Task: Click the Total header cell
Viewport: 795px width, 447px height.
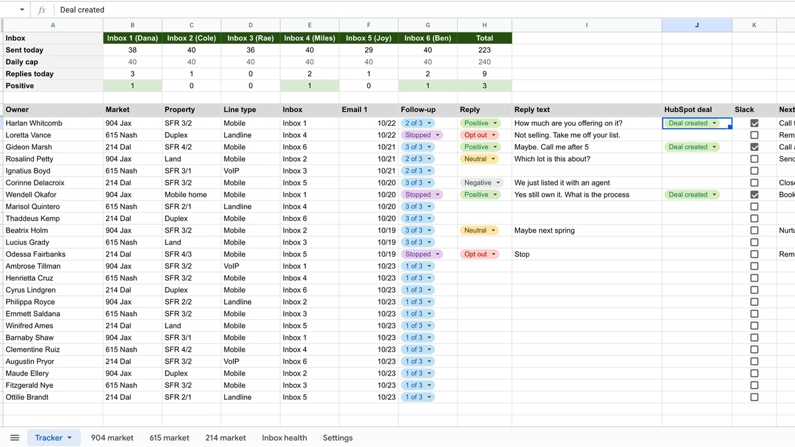Action: tap(484, 38)
